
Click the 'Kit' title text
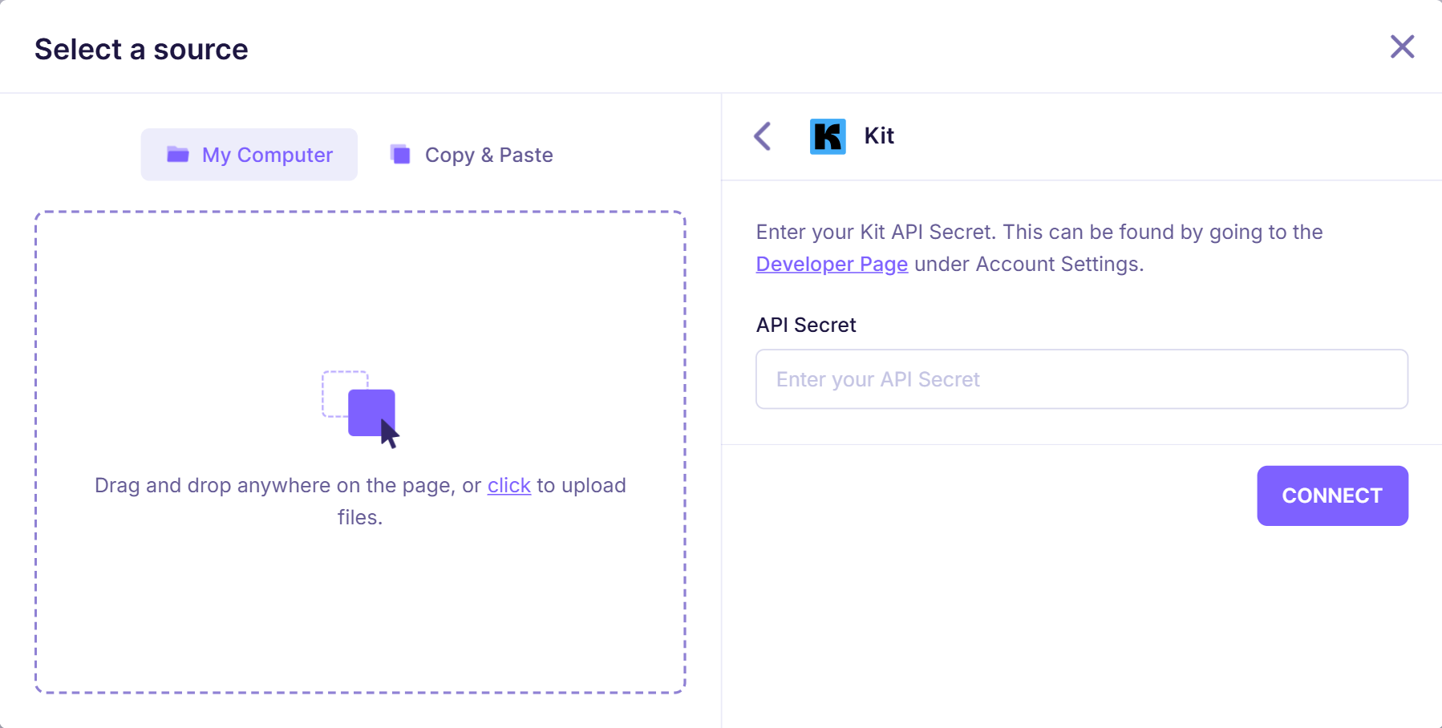879,135
